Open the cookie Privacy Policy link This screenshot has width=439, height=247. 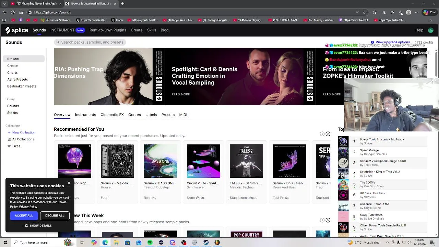pos(28,207)
